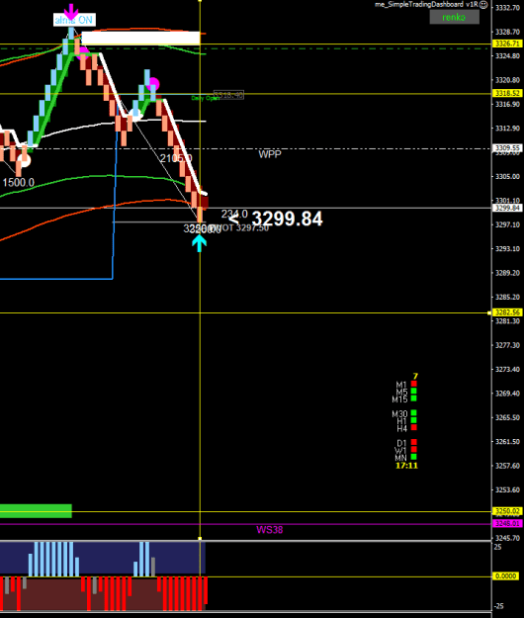524x618 pixels.
Task: Click the M1 red timeframe square
Action: click(413, 384)
